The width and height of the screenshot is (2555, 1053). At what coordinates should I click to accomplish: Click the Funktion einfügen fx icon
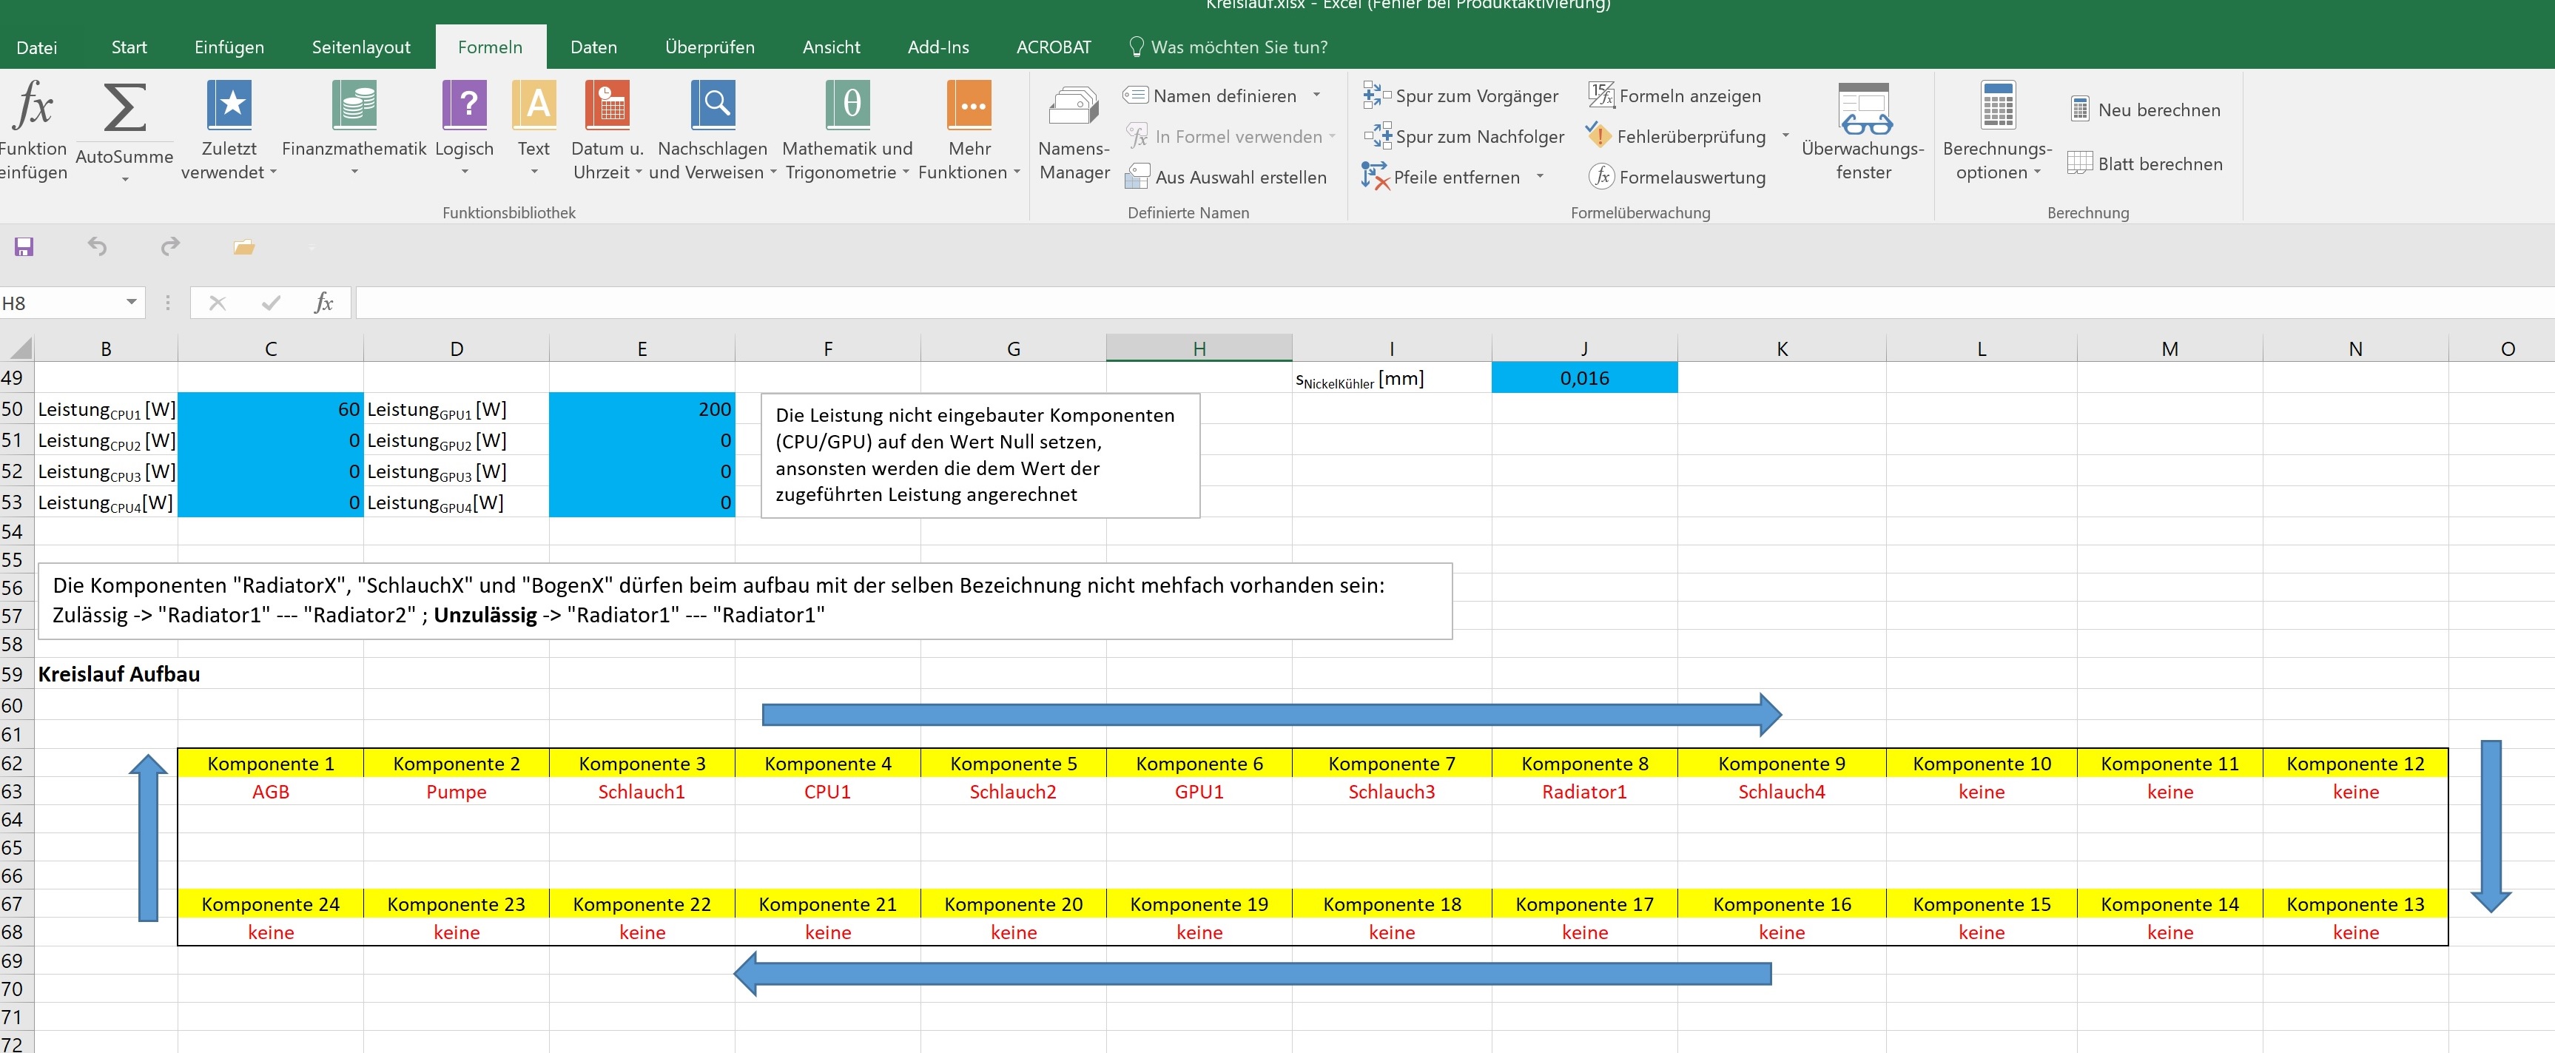point(33,105)
